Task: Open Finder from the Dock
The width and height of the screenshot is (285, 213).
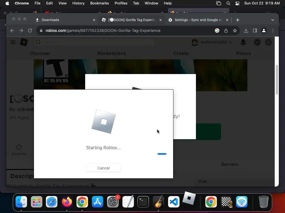Action: point(21,202)
